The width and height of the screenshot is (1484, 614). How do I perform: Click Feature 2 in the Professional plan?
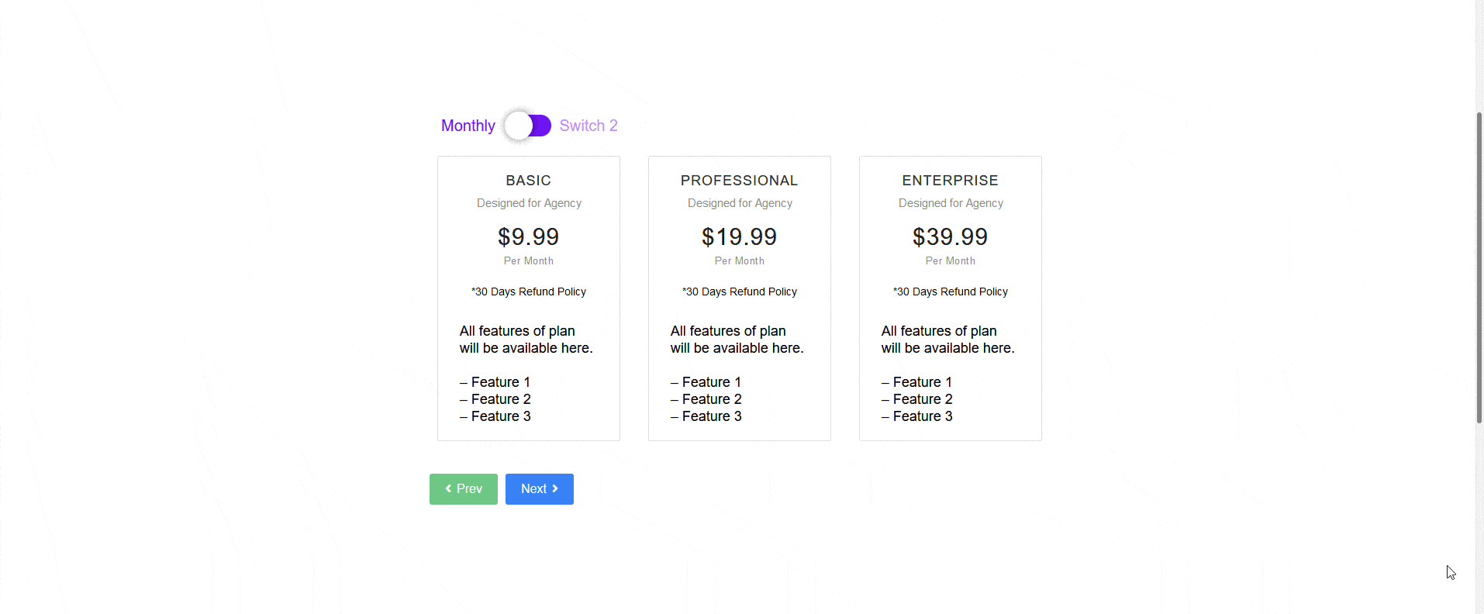click(x=711, y=399)
